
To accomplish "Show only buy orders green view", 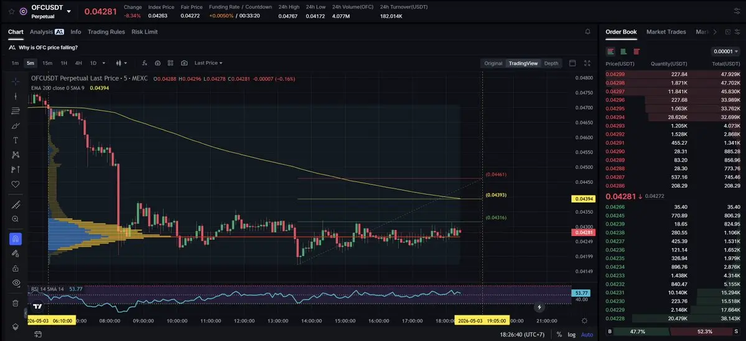I will pos(623,52).
